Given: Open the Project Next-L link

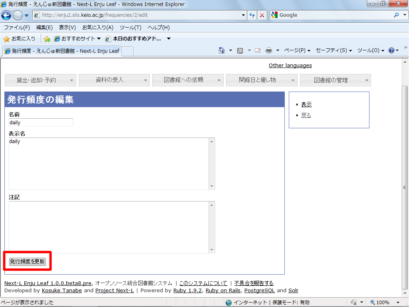Looking at the screenshot, I should [115, 291].
